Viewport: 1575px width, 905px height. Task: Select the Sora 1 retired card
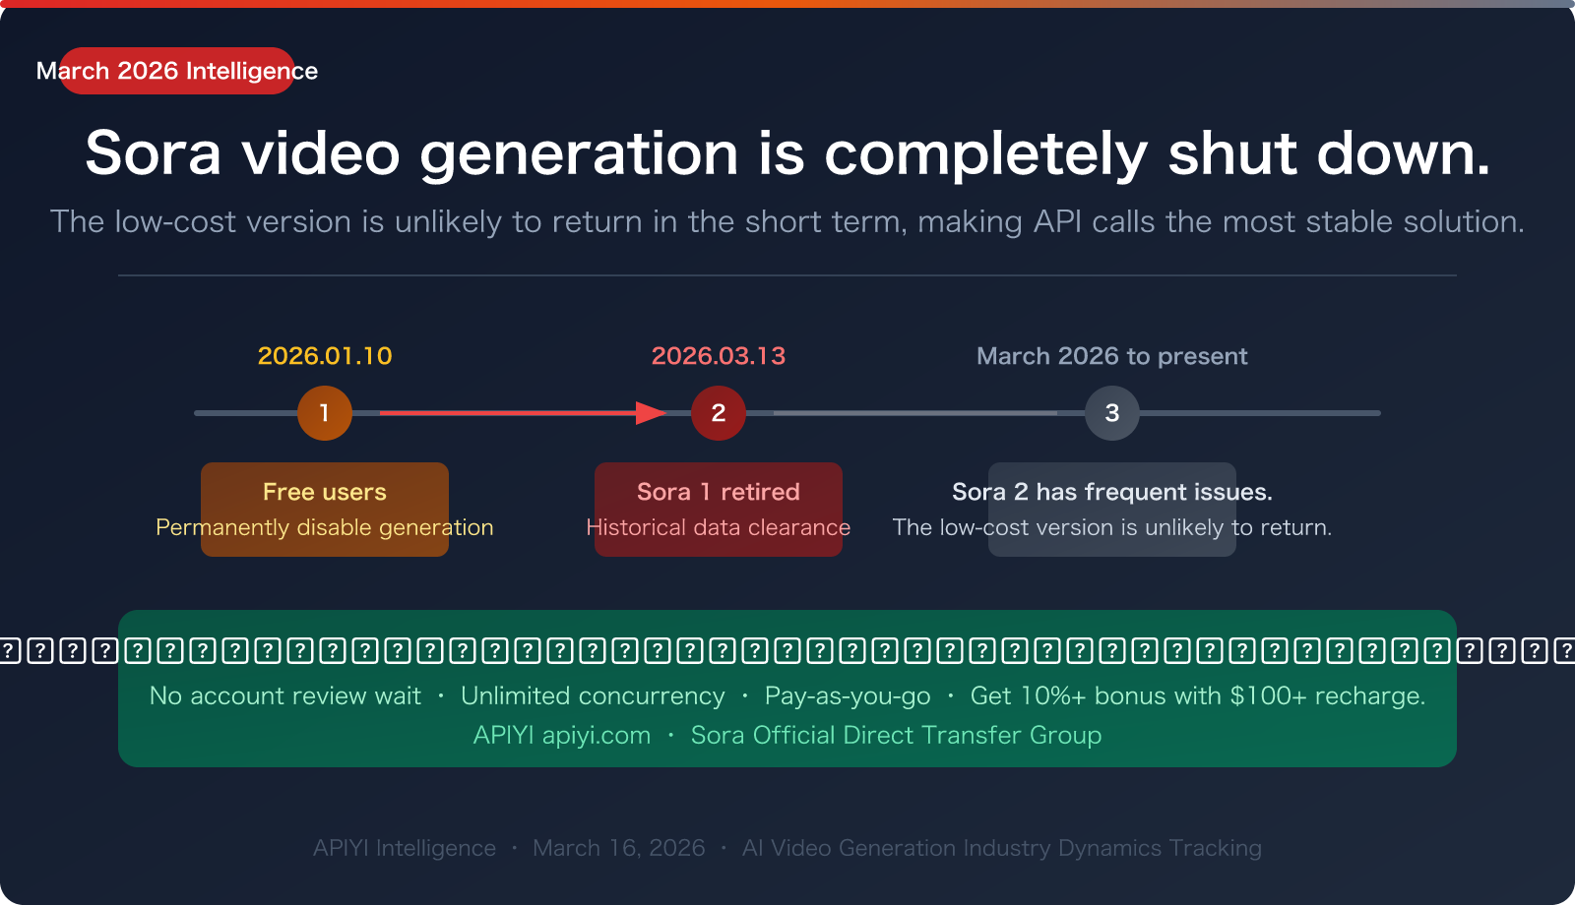(719, 509)
